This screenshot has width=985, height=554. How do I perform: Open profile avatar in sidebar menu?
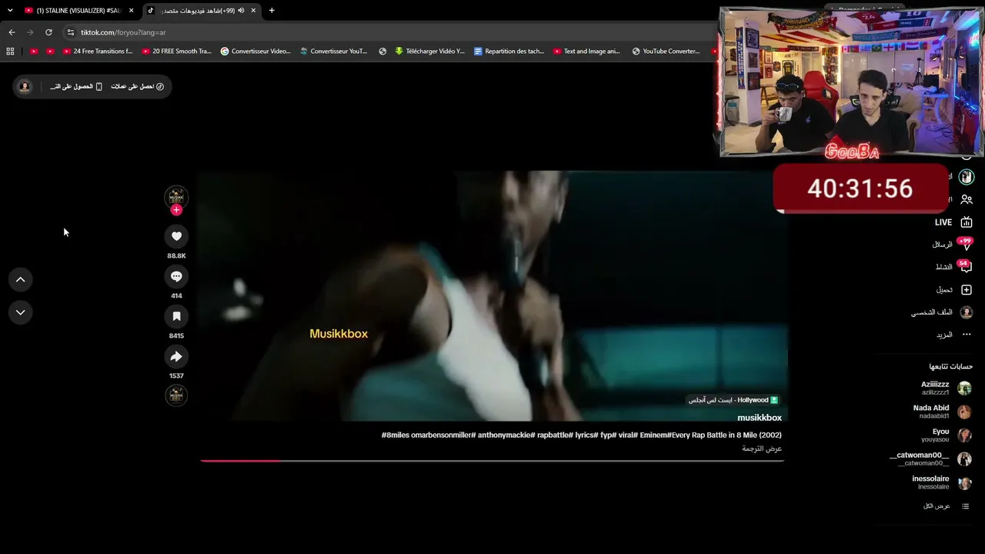tap(967, 312)
